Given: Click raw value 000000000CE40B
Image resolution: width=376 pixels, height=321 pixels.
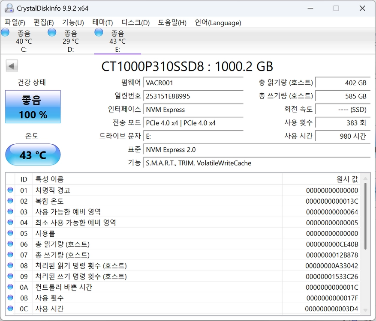Looking at the screenshot, I should [x=332, y=244].
